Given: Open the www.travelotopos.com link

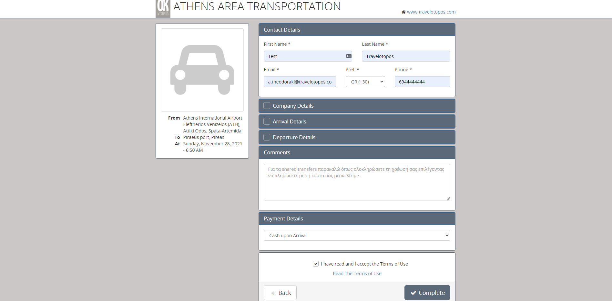Looking at the screenshot, I should point(431,12).
